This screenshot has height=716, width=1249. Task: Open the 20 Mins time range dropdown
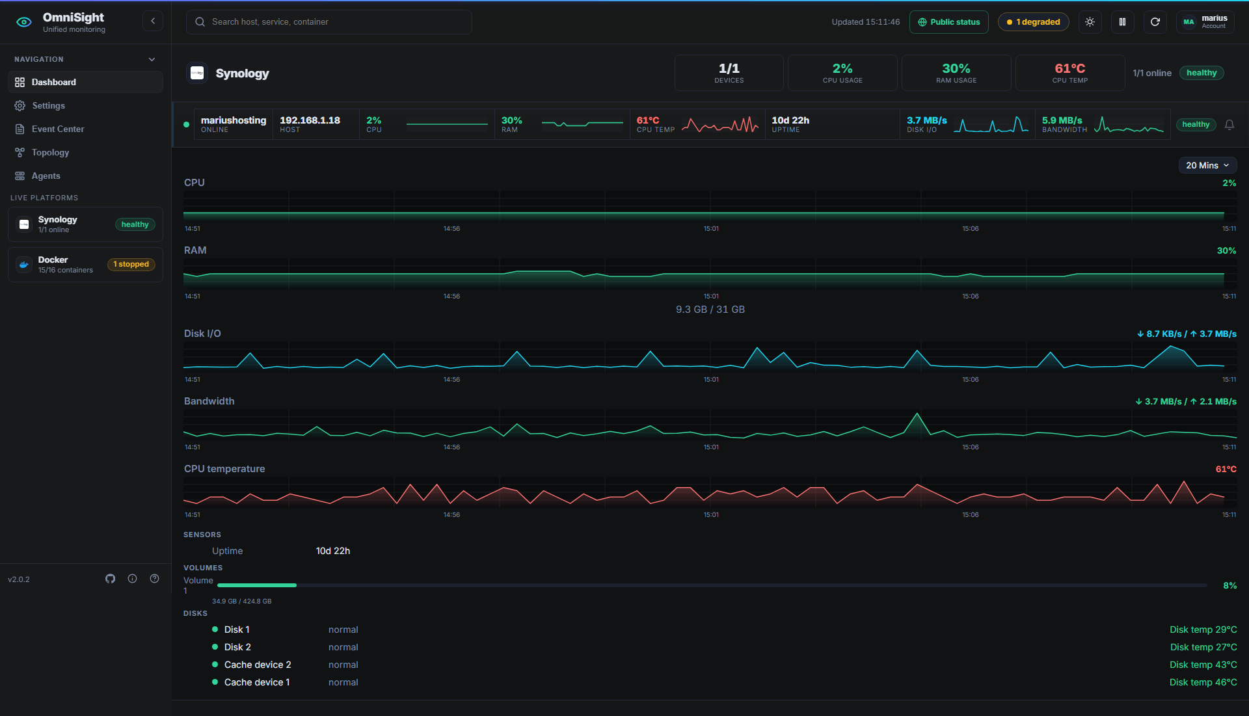tap(1207, 166)
